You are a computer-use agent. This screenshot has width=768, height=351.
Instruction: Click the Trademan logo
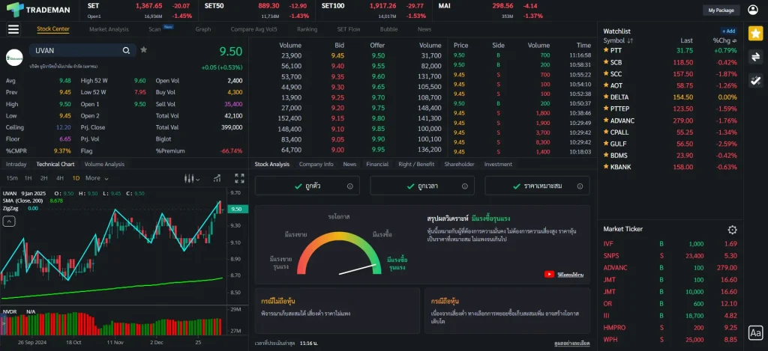[x=38, y=10]
